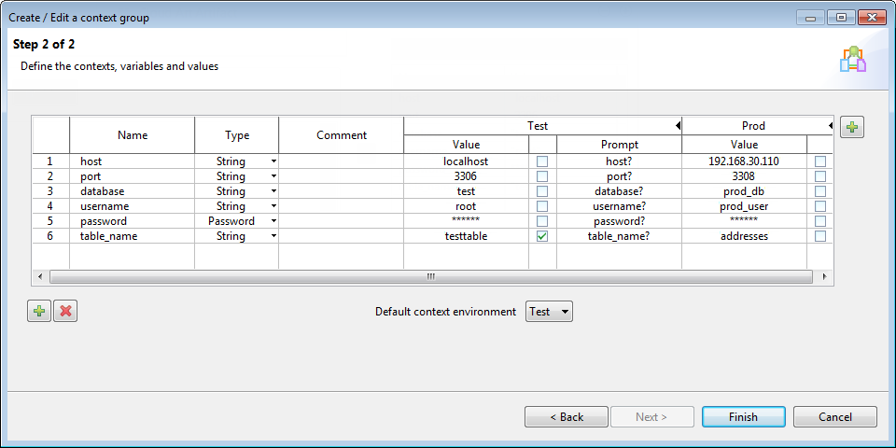
Task: Edit Test value testtable
Action: click(x=467, y=236)
